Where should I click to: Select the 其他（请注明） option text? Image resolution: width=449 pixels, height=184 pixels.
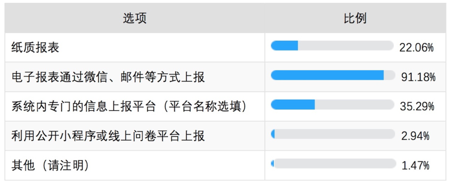[x=50, y=166]
